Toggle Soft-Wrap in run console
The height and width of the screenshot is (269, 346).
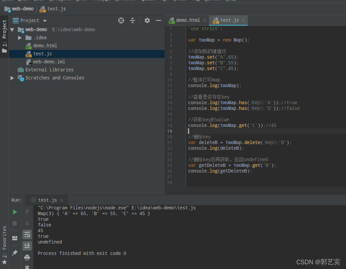(x=27, y=235)
